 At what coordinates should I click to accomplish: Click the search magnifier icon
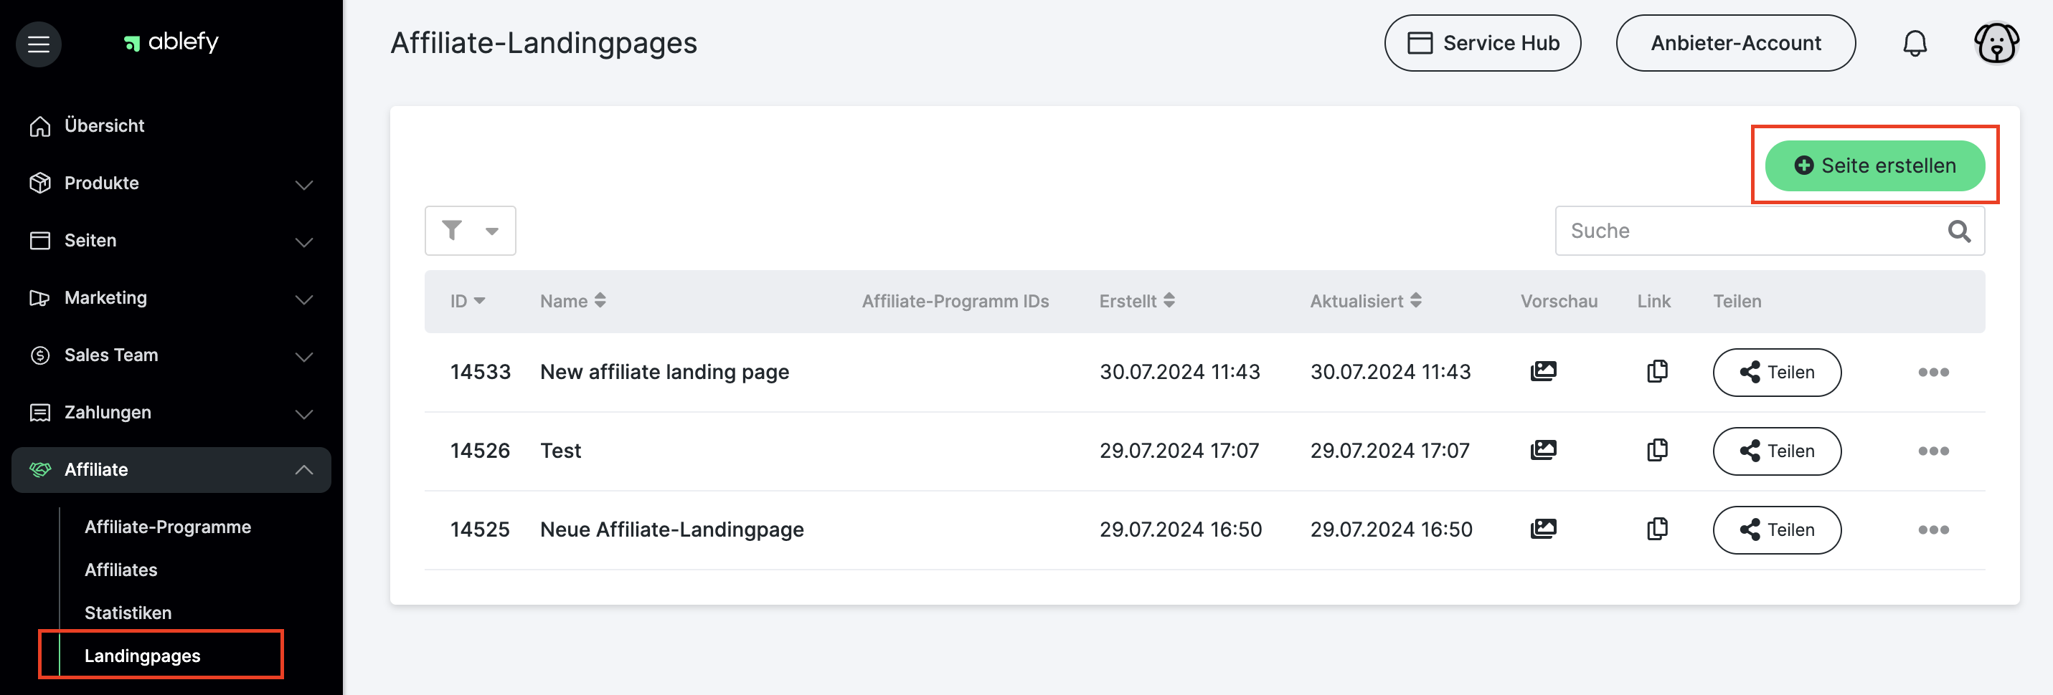[x=1959, y=231]
